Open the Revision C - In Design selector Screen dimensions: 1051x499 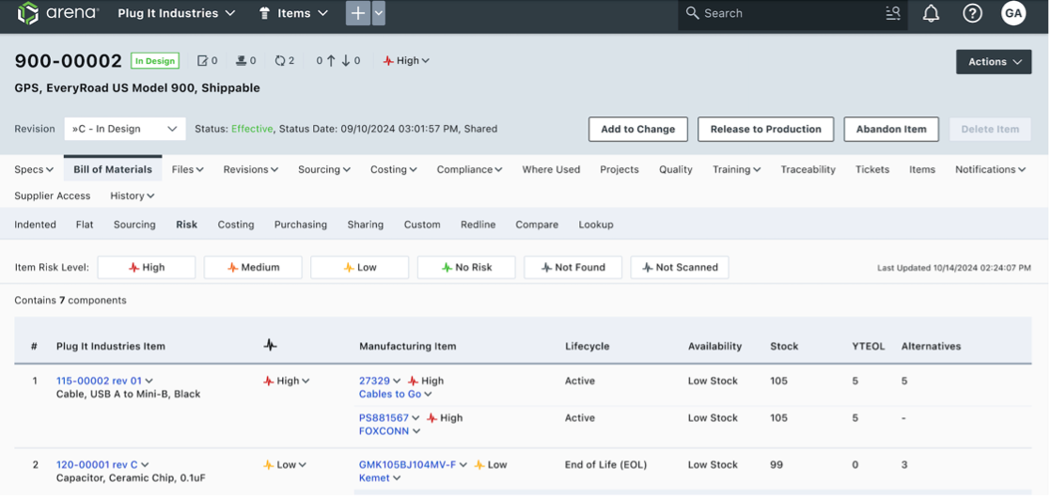tap(125, 129)
